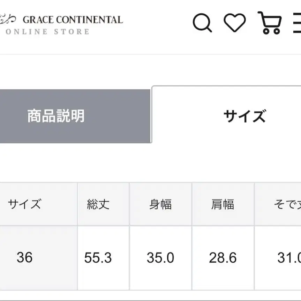This screenshot has width=301, height=301.
Task: Open favorites via the heart icon
Action: pyautogui.click(x=234, y=23)
